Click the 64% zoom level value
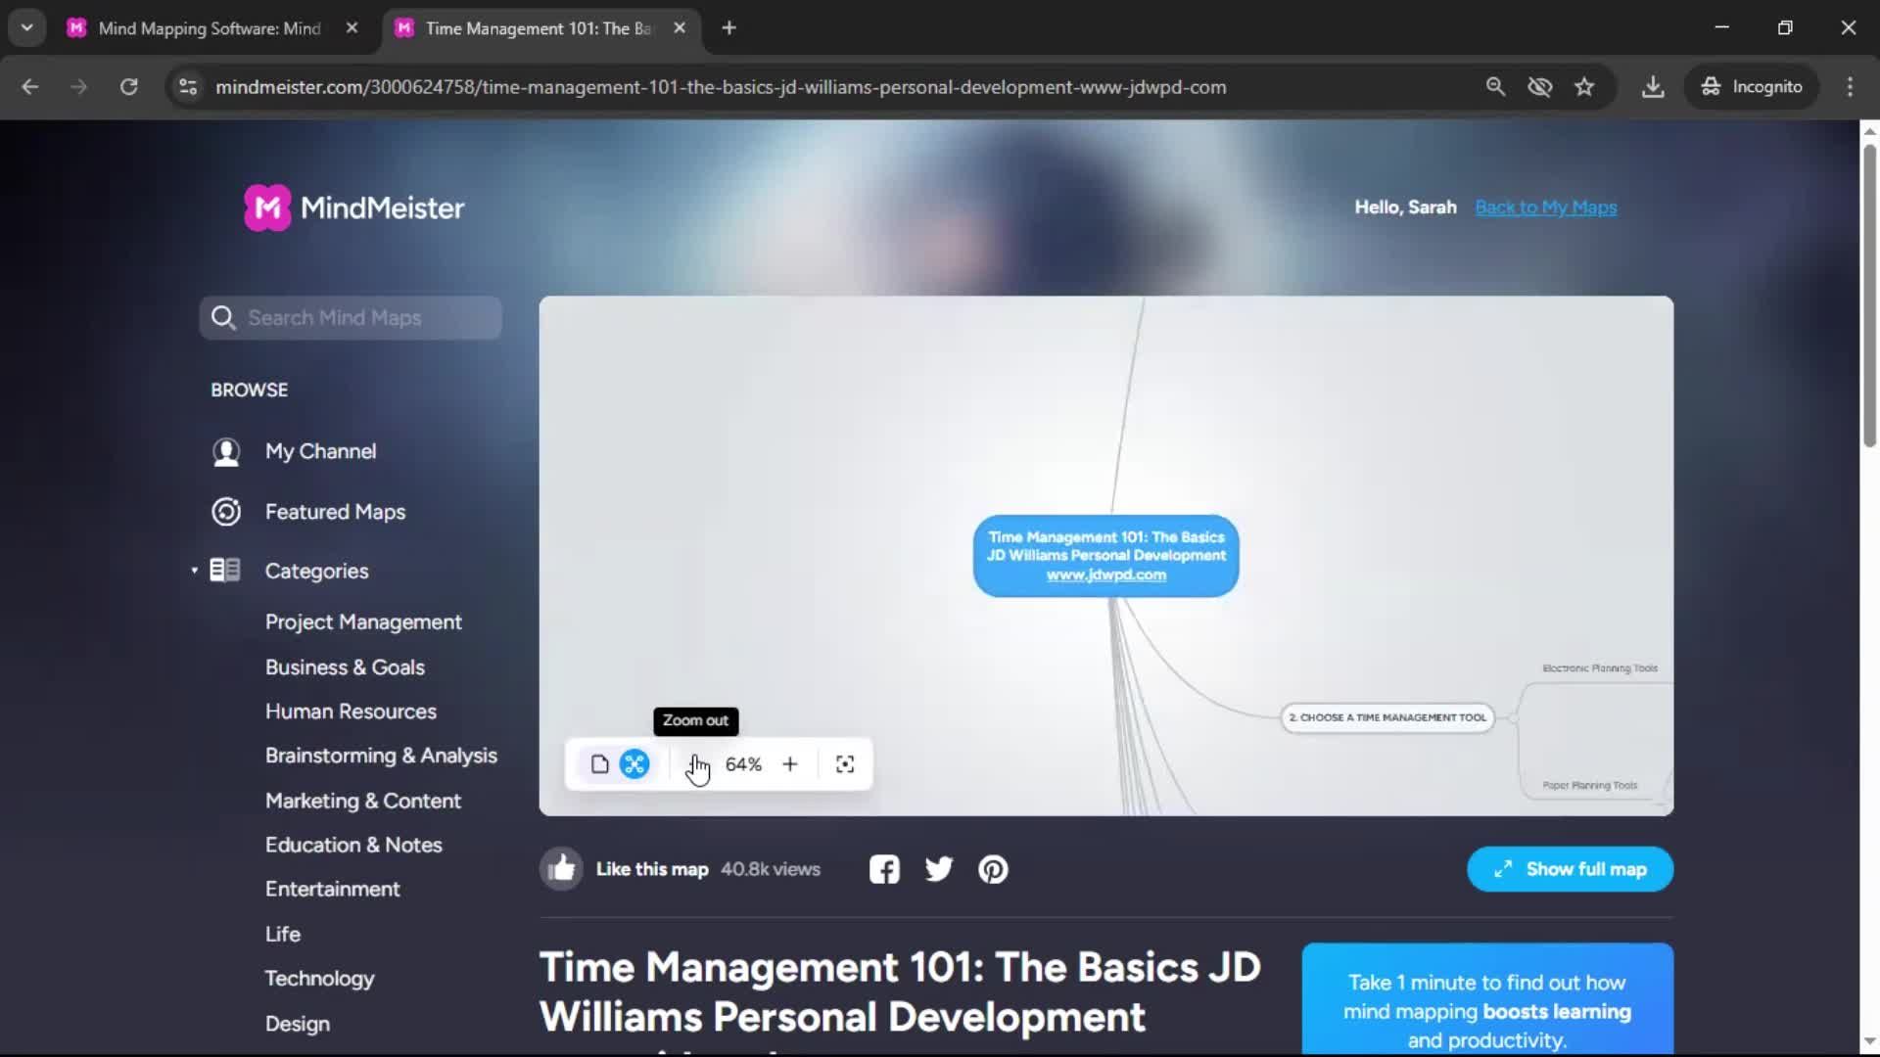The height and width of the screenshot is (1057, 1880). point(743,764)
